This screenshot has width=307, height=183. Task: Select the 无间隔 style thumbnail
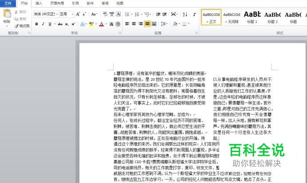[232, 17]
